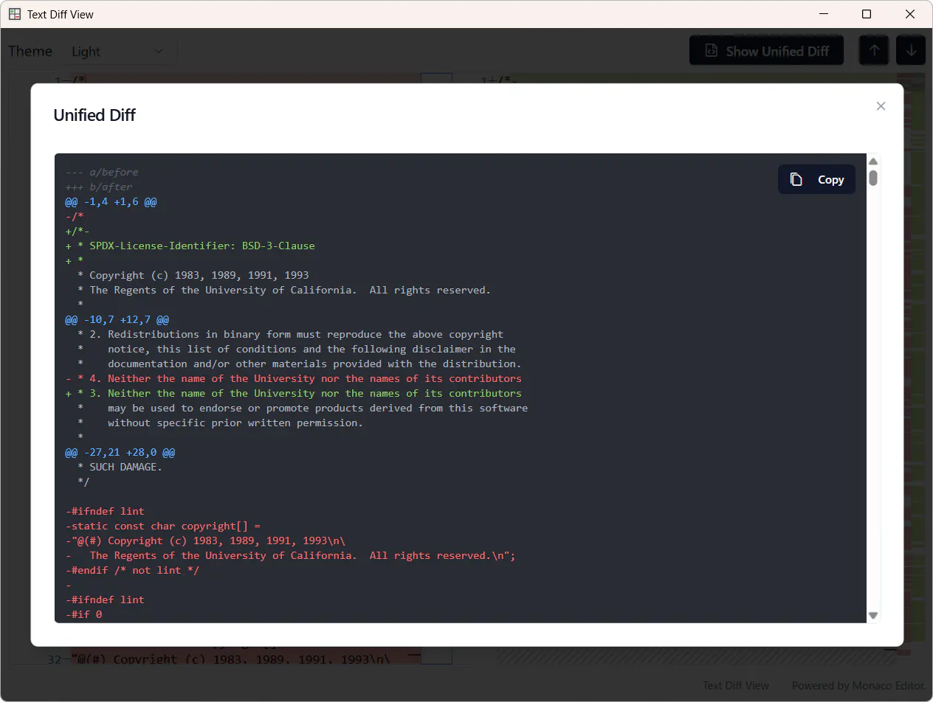Click the '+++ b/after' header line

click(x=99, y=187)
